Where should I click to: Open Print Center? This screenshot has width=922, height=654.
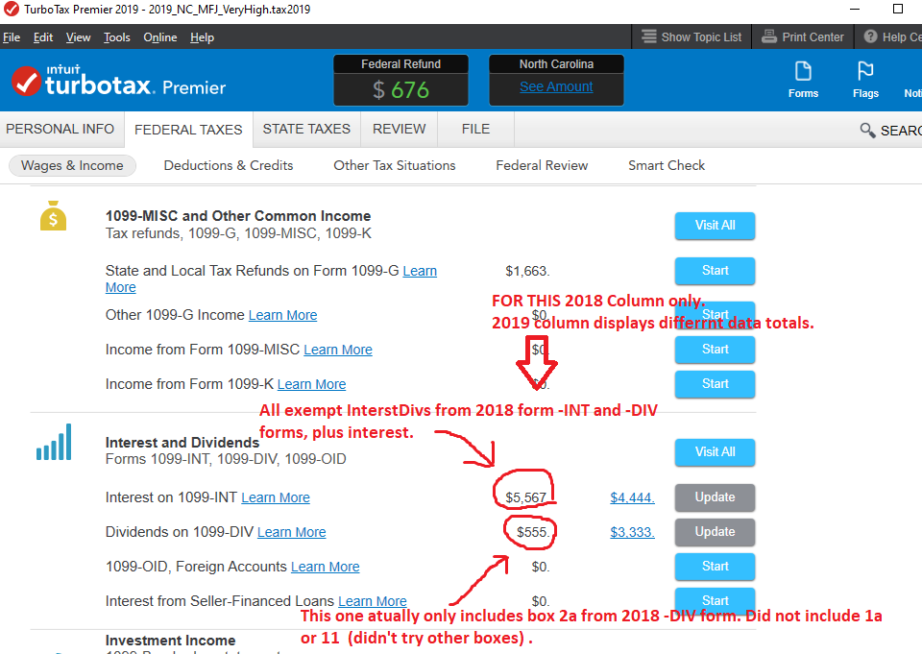[x=803, y=37]
